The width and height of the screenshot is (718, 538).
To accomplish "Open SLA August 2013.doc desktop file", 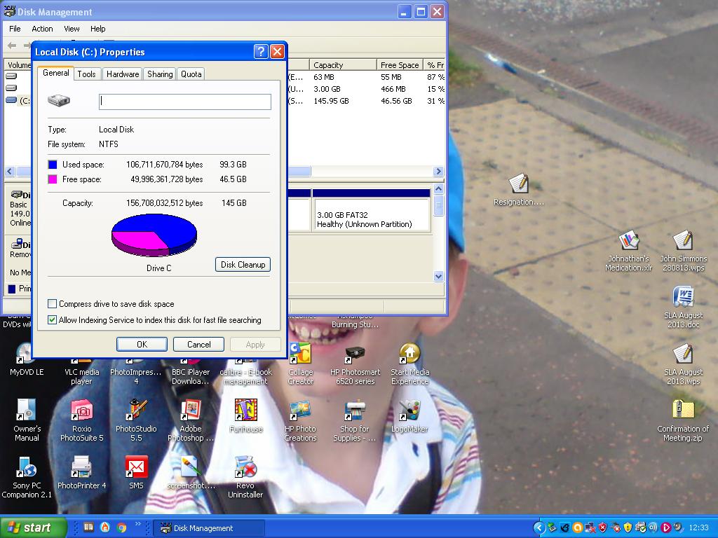I will (683, 297).
